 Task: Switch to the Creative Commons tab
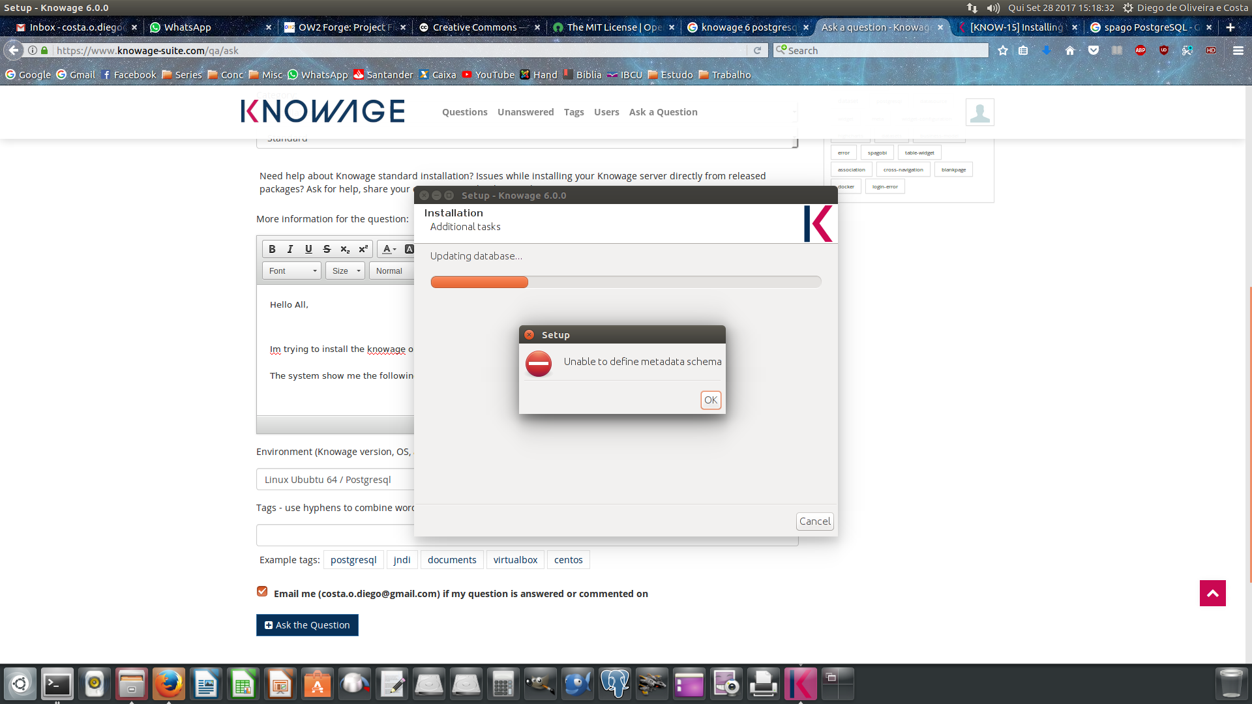(479, 27)
